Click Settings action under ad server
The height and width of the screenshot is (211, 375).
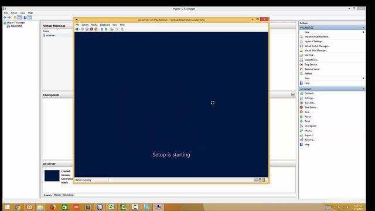click(x=309, y=98)
